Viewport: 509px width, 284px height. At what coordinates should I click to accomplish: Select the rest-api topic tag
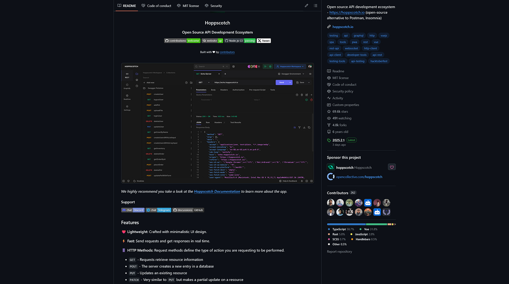click(x=334, y=48)
